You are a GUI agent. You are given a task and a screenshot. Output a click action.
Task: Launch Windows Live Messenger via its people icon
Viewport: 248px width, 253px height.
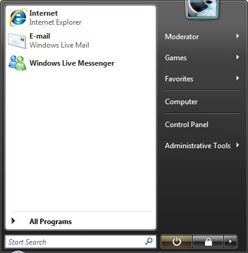coord(17,63)
